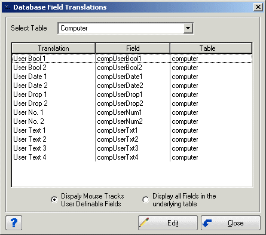The width and height of the screenshot is (266, 235).
Task: Click the Edit button
Action: (x=168, y=222)
